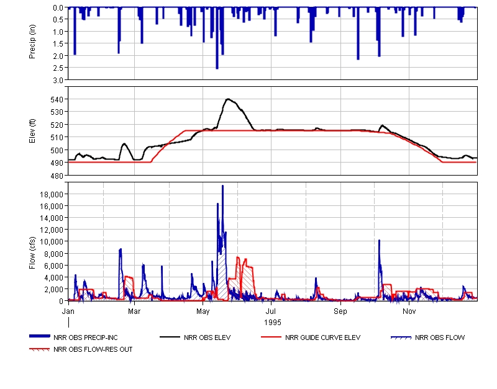The width and height of the screenshot is (497, 389).
Task: Click the Flow (cfs) axis title
Action: [x=32, y=253]
